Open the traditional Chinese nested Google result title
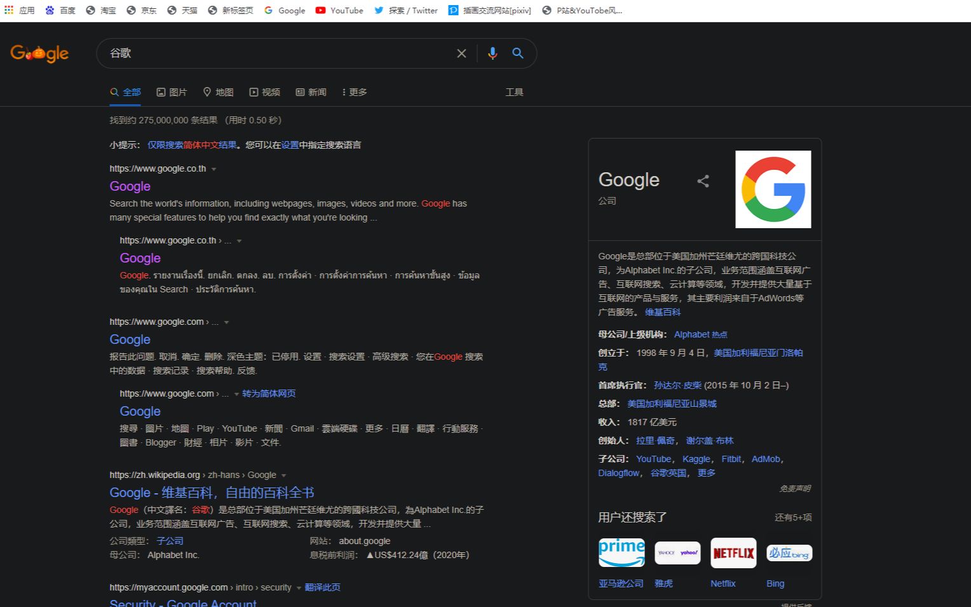This screenshot has height=607, width=971. pos(140,411)
